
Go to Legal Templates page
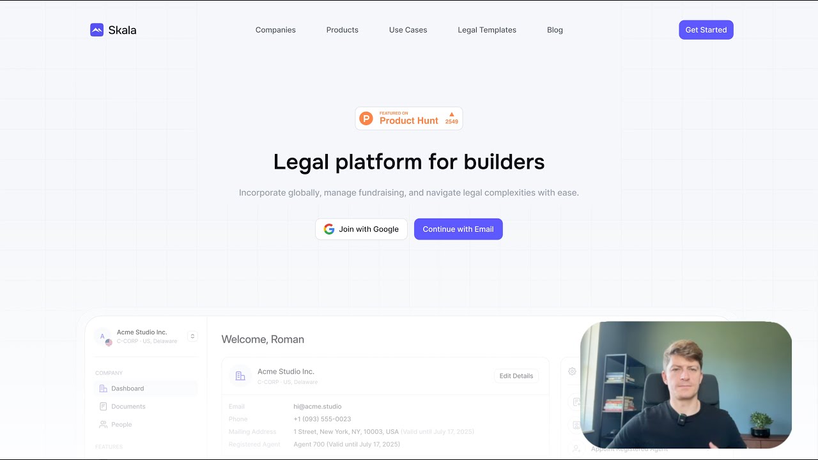click(x=487, y=30)
